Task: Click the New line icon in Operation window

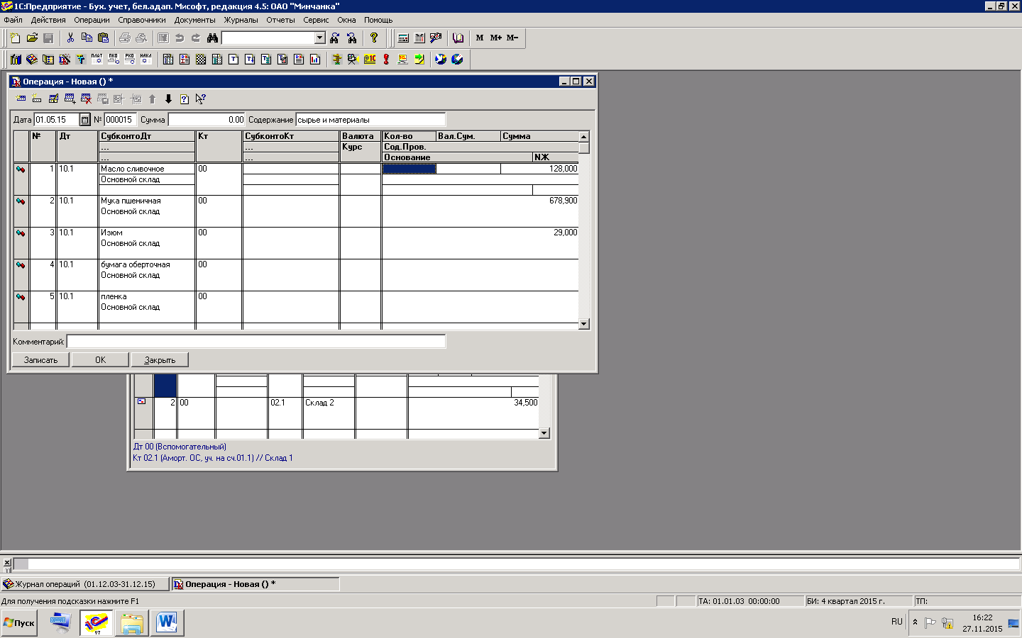Action: point(21,99)
